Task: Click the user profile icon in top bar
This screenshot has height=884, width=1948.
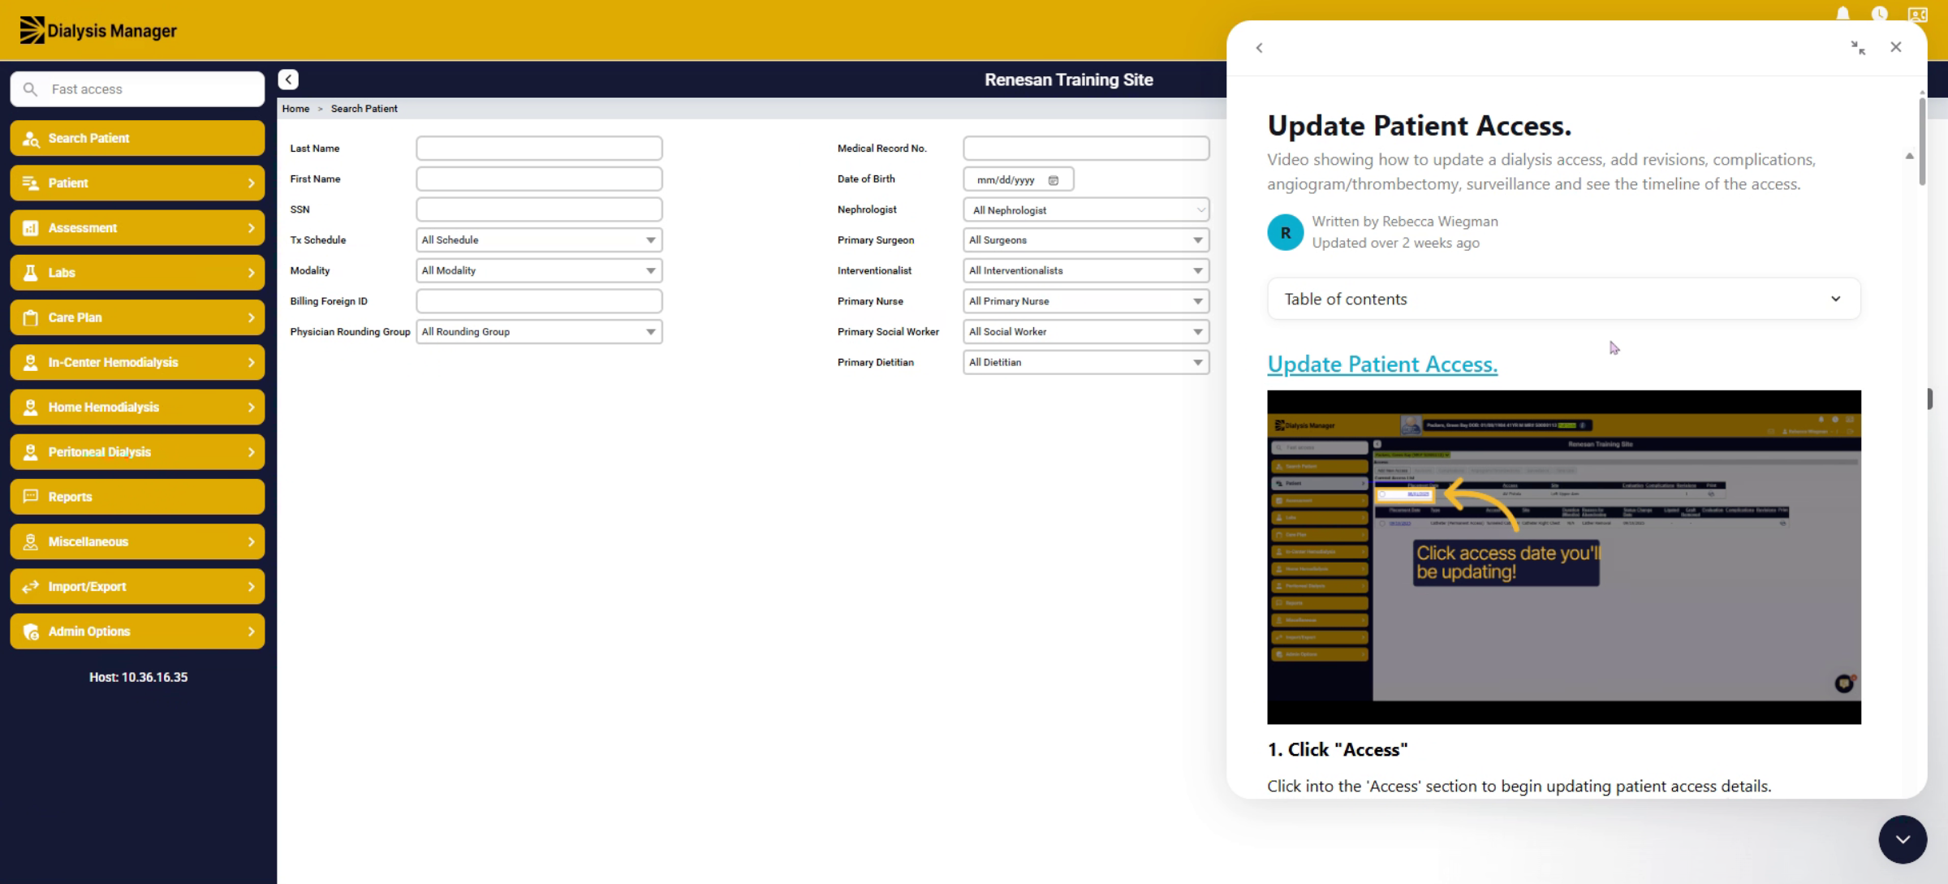Action: point(1917,13)
